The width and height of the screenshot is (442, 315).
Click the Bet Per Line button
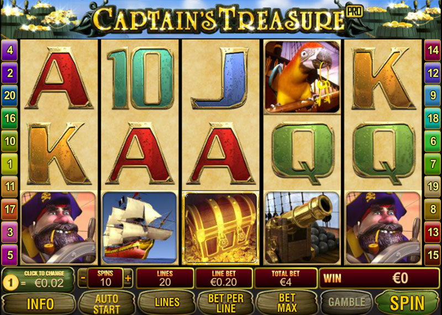coord(226,303)
